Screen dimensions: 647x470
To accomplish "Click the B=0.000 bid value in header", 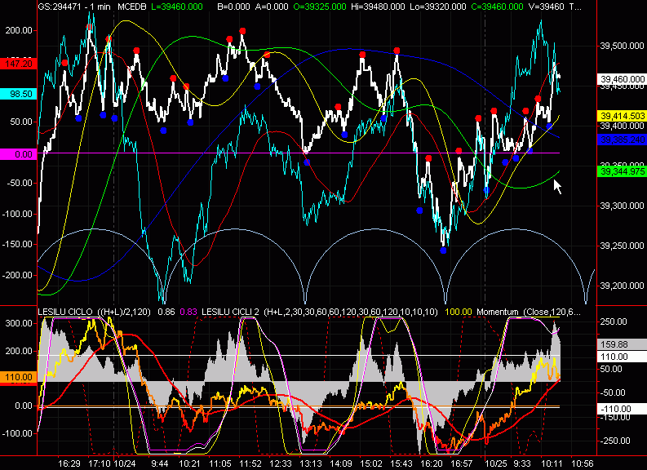I will tap(233, 7).
